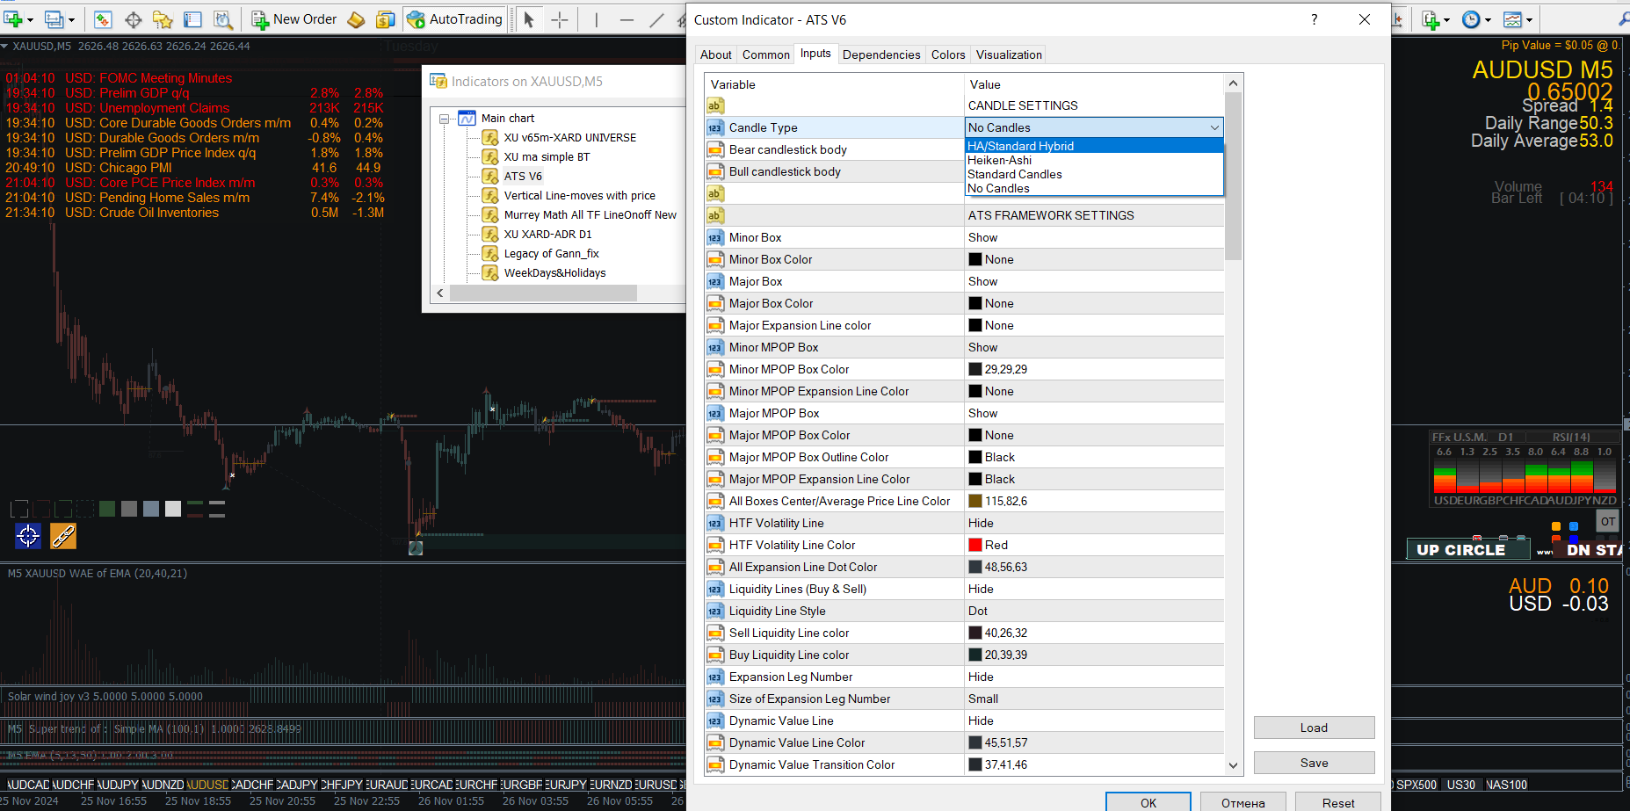Select ATS V6 in the indicators list
1630x811 pixels.
click(523, 177)
